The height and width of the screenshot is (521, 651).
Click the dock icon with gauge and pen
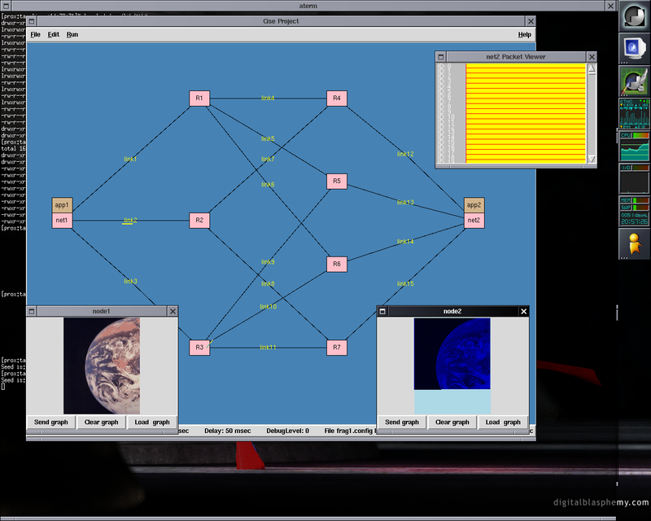click(635, 81)
